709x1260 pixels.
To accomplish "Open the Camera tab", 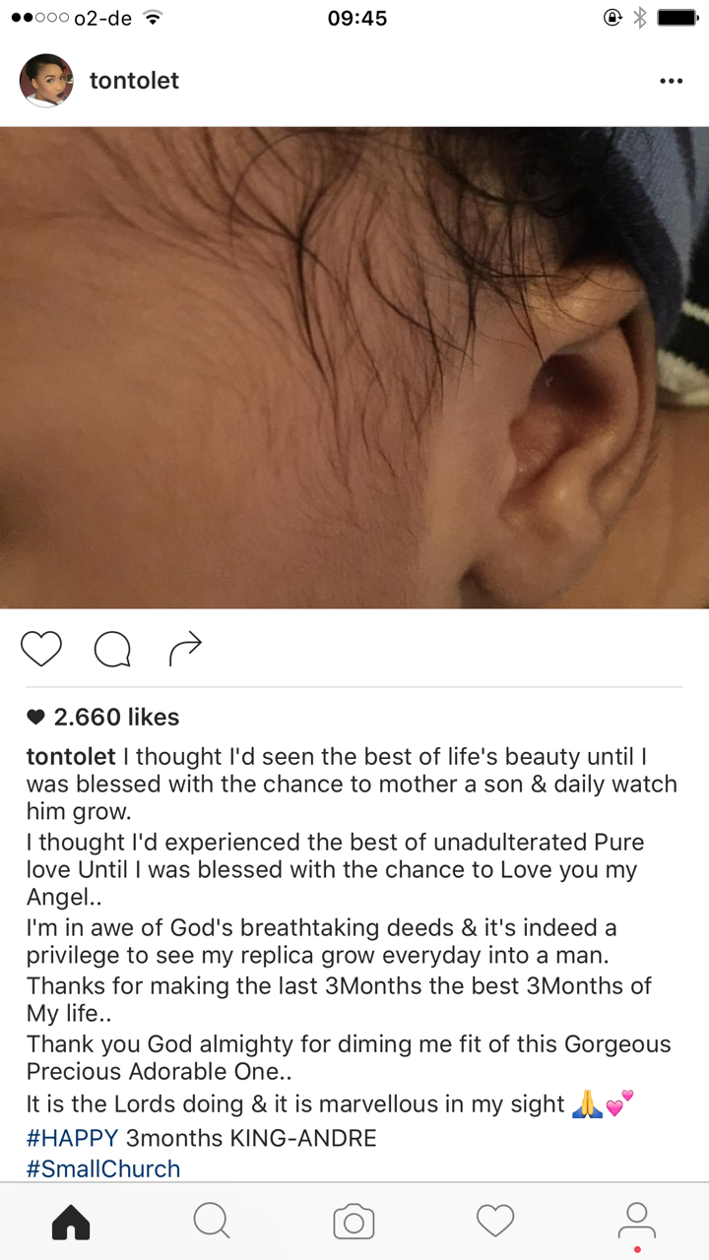I will 354,1222.
